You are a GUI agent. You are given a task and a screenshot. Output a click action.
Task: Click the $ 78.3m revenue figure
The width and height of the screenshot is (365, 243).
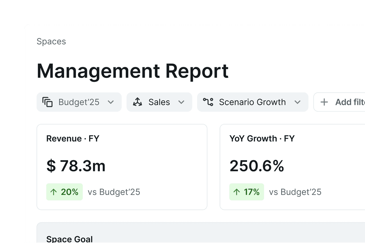point(76,166)
